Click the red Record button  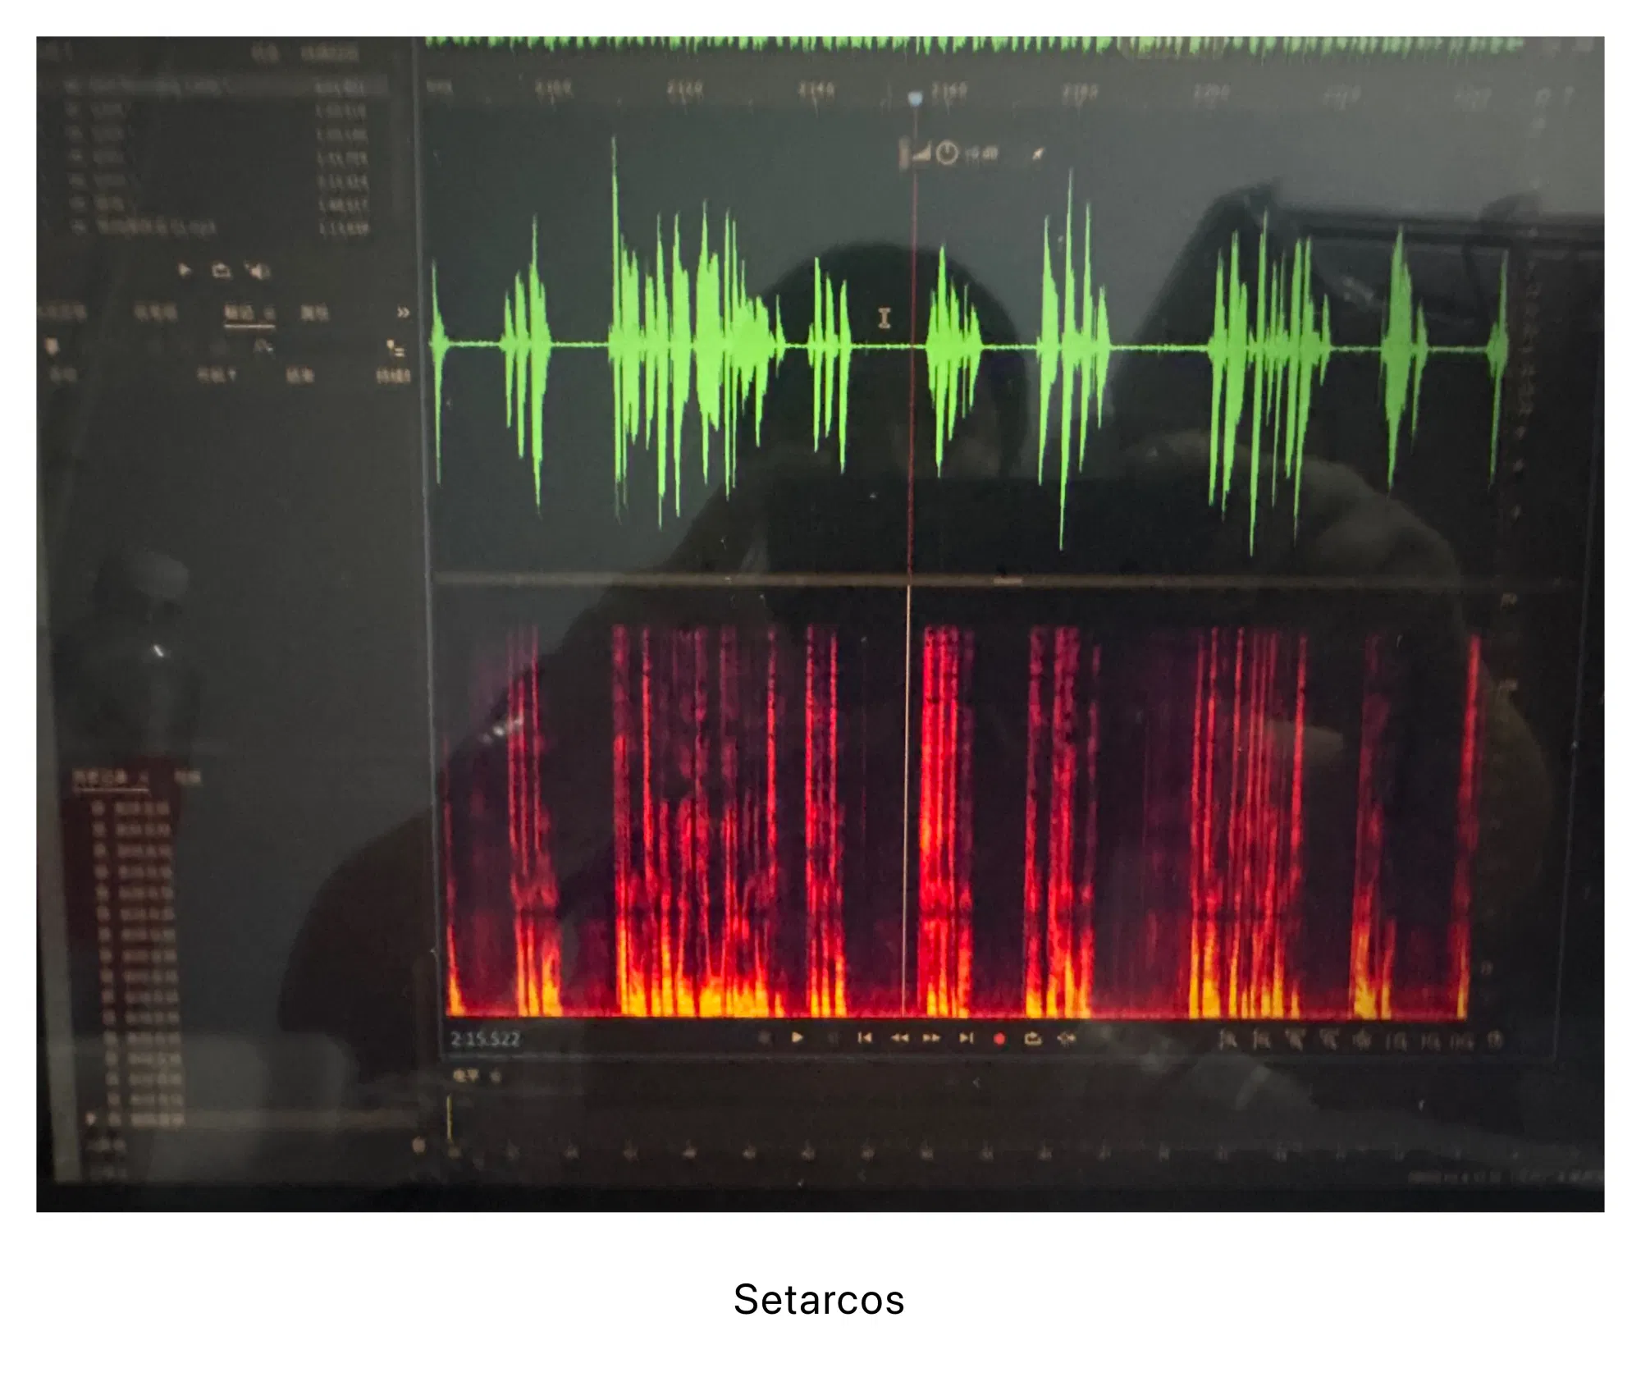tap(999, 1039)
